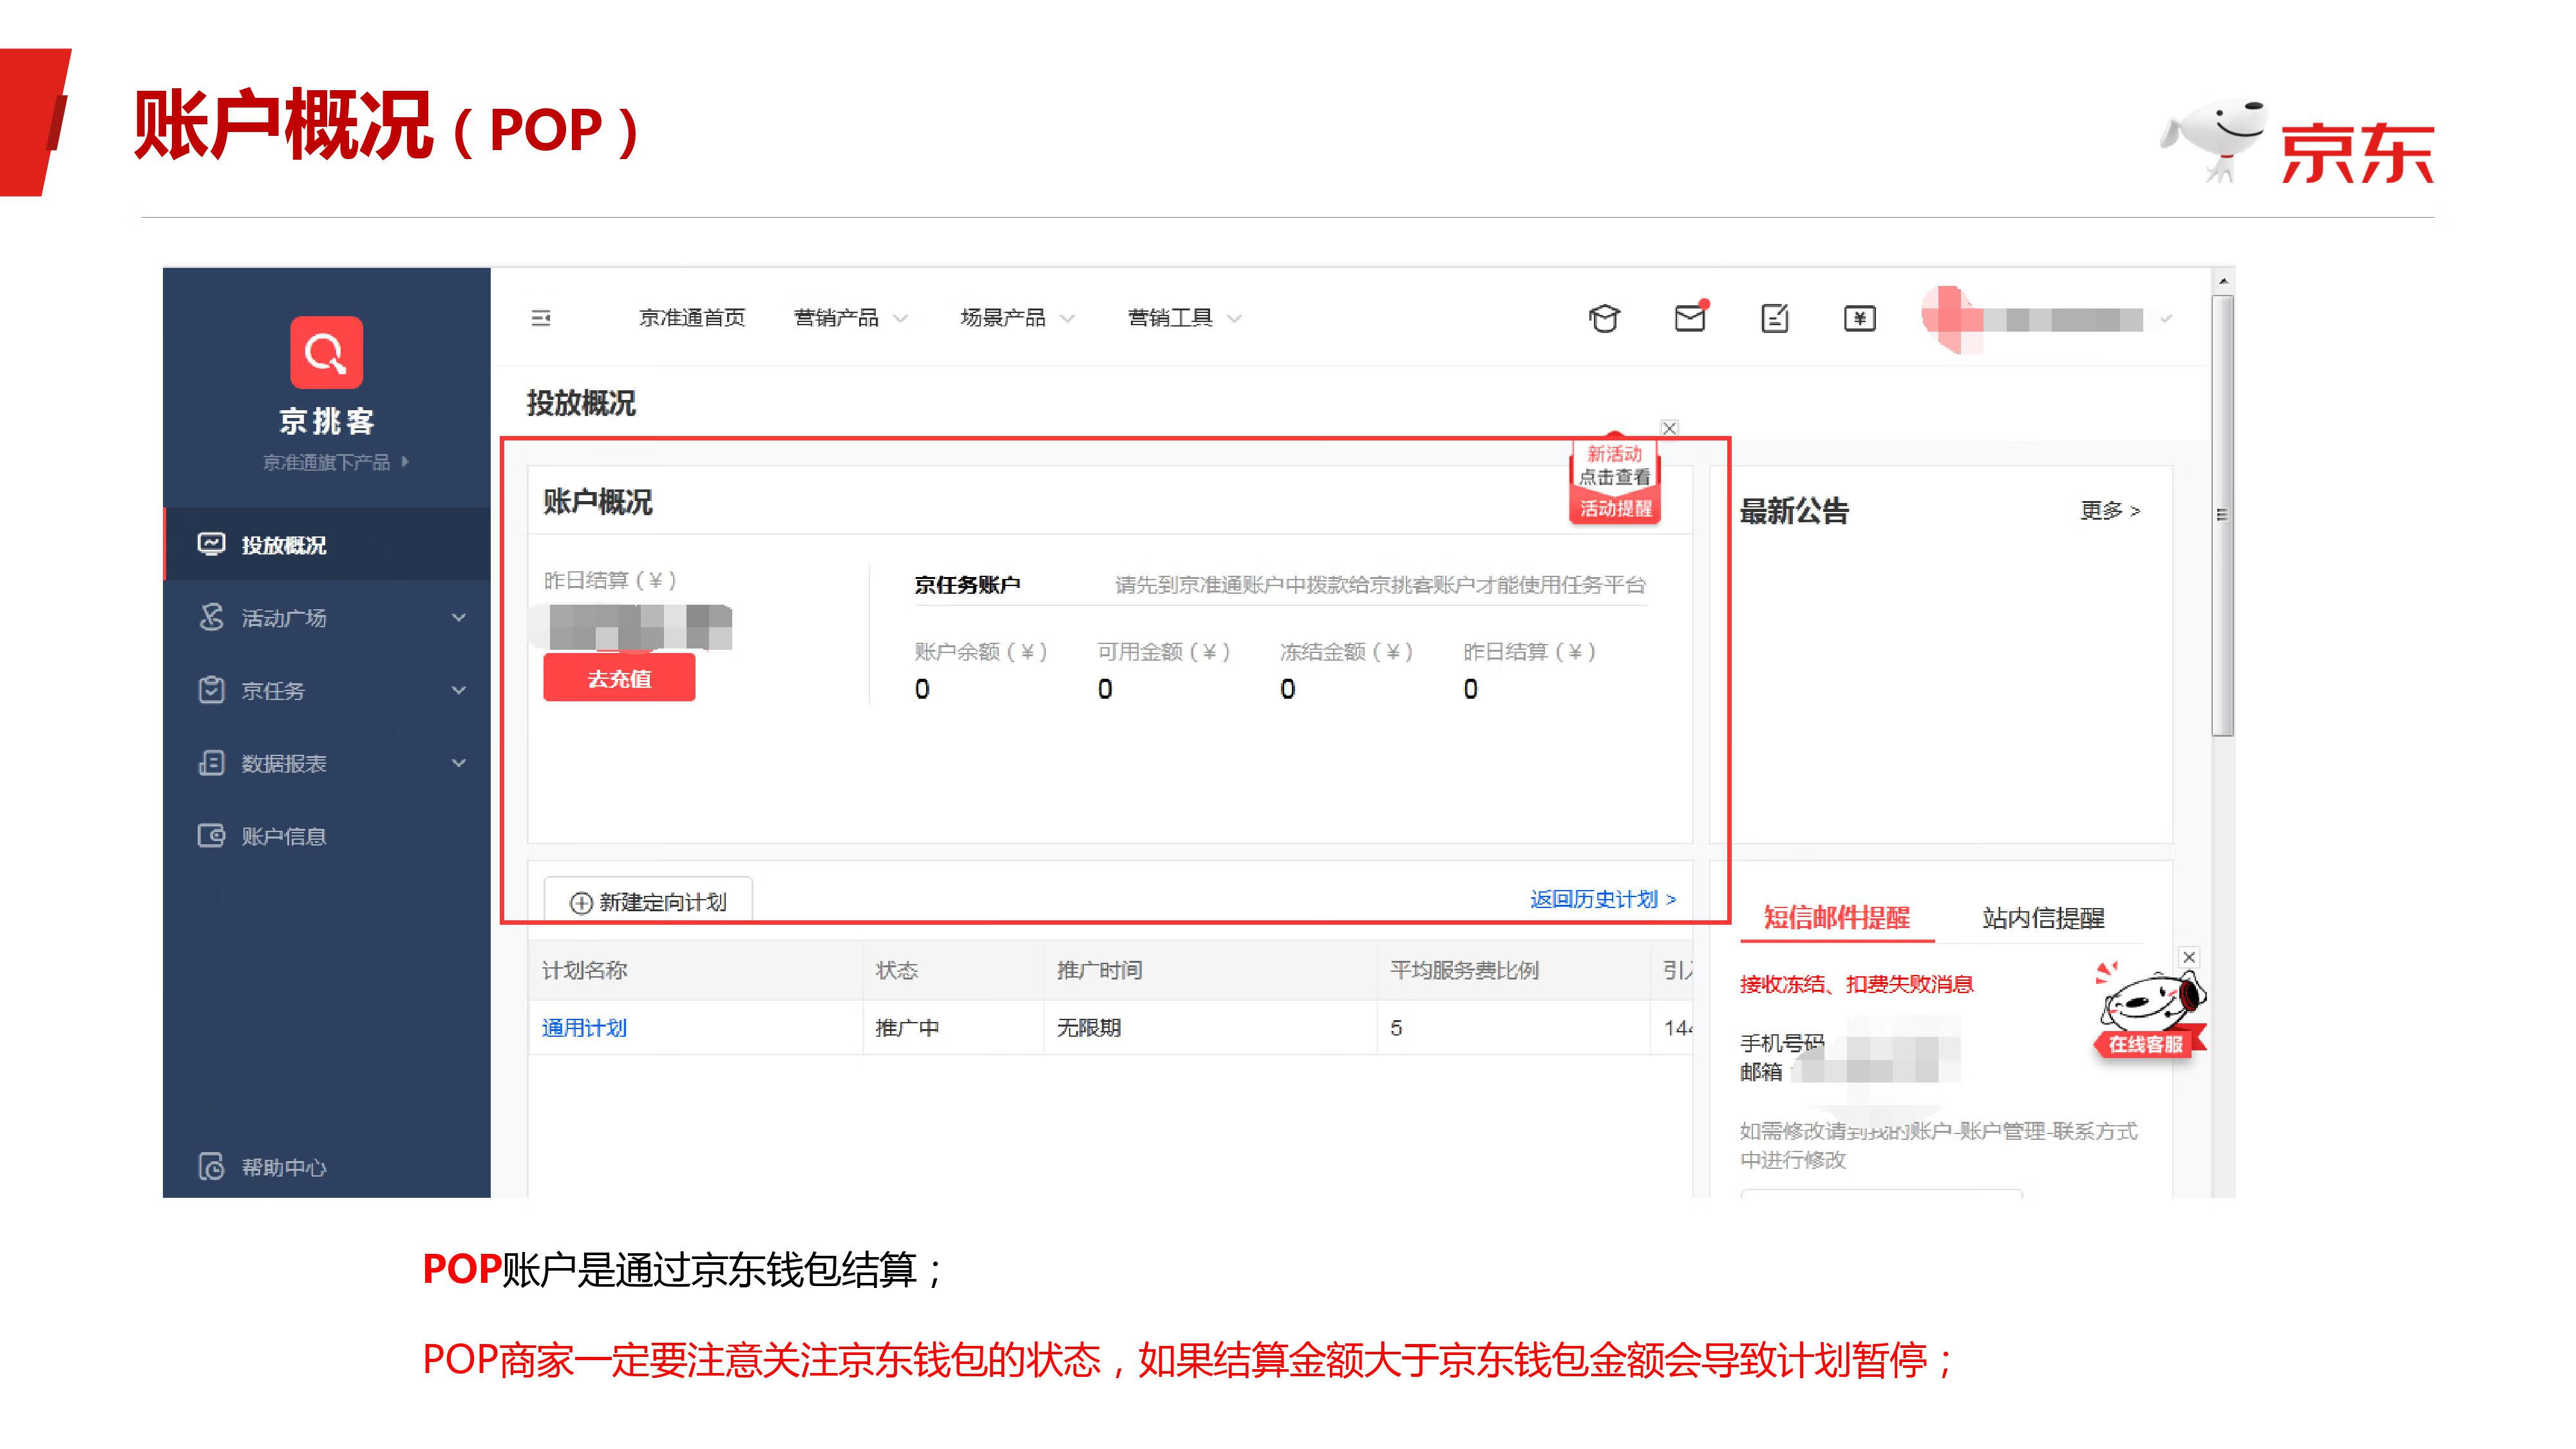The height and width of the screenshot is (1449, 2576).
Task: Open the 返回历史计划 link
Action: [1602, 899]
